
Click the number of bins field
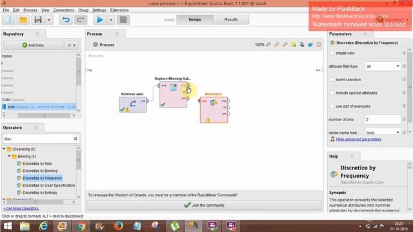point(383,119)
